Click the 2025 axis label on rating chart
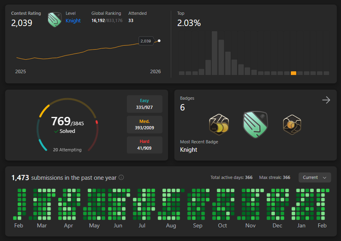 click(x=20, y=72)
